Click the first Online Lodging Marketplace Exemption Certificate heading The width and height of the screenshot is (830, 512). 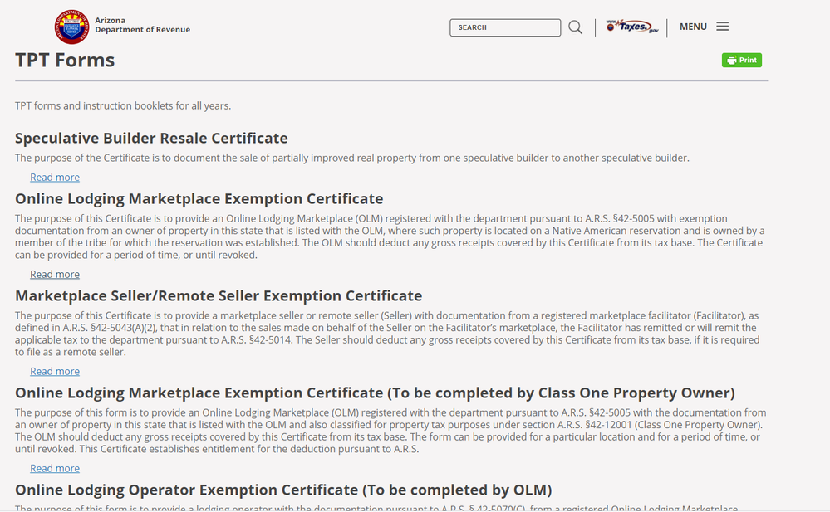pyautogui.click(x=199, y=199)
